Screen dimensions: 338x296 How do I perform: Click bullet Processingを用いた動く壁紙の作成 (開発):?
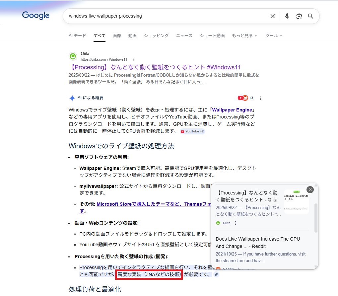point(122,257)
